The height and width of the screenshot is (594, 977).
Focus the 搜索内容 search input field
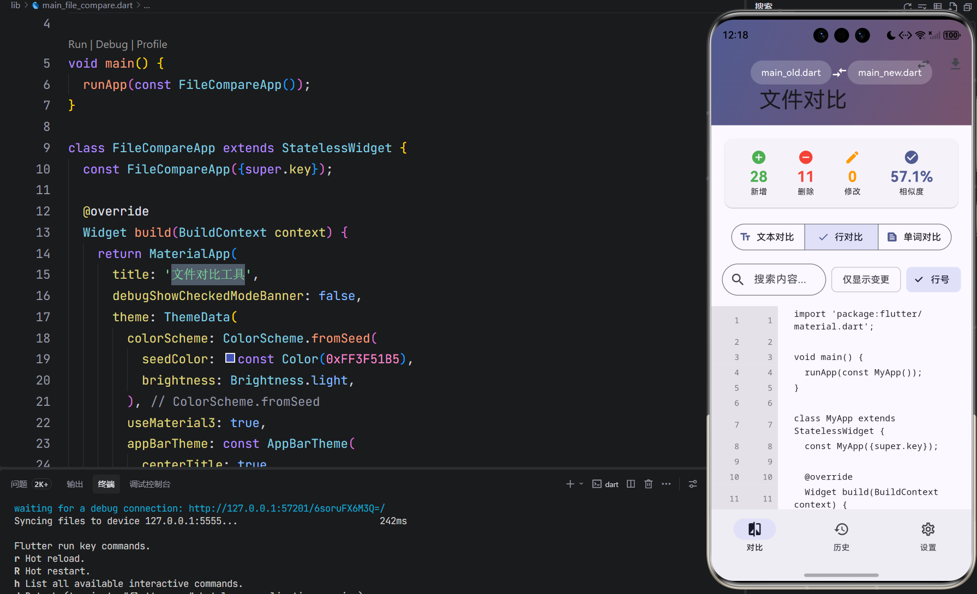tap(774, 279)
